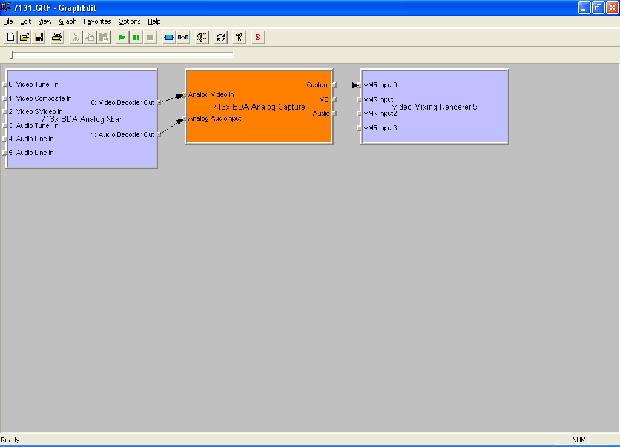620x447 pixels.
Task: Play the graph with the green arrow
Action: coord(122,37)
